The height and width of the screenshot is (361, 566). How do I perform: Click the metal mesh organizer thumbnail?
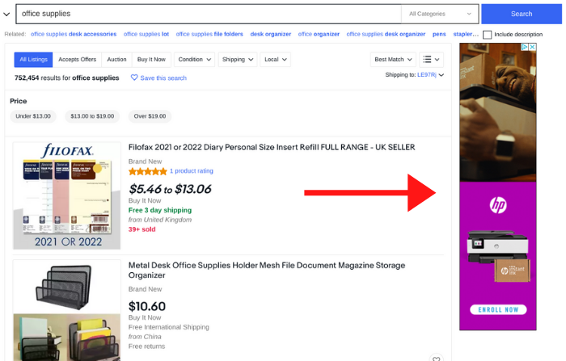67,310
